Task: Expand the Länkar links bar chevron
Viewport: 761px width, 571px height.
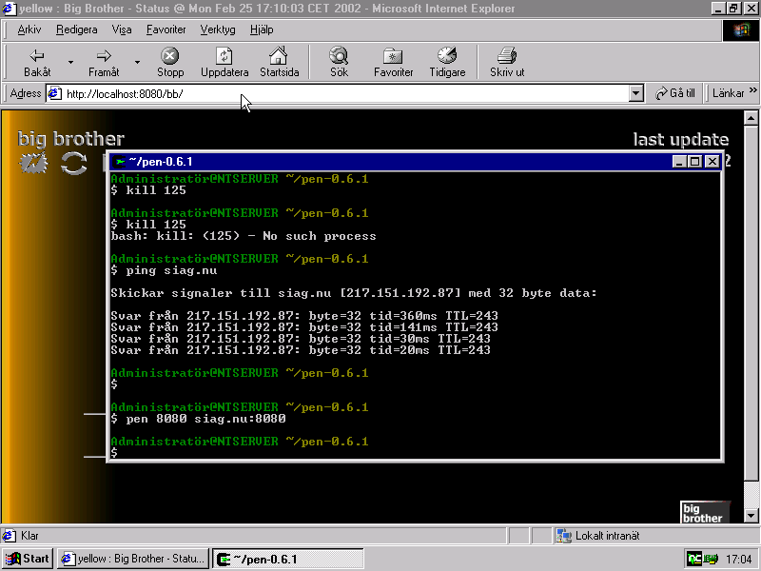Action: (752, 90)
